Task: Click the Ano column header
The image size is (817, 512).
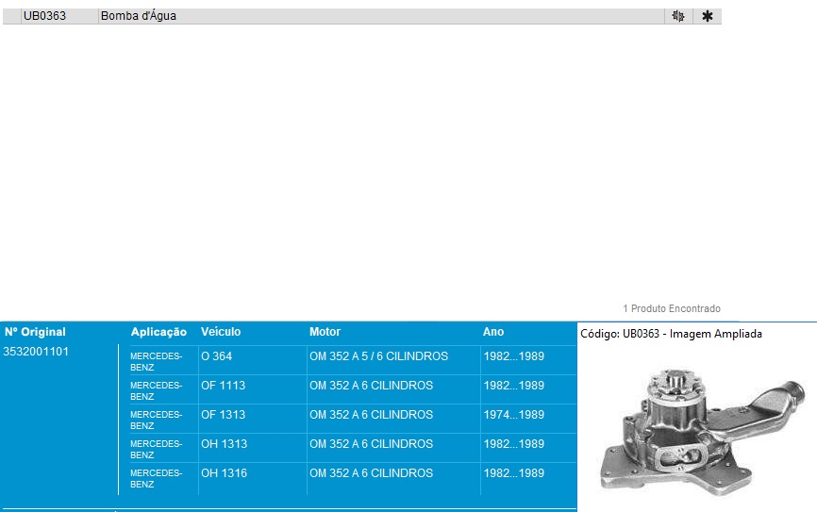Action: pyautogui.click(x=492, y=332)
